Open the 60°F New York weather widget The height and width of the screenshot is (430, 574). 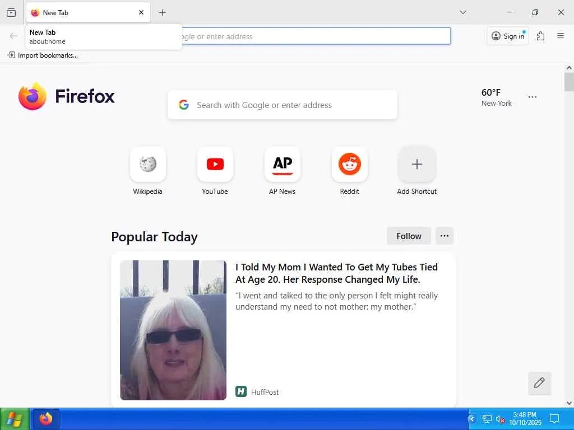[497, 97]
